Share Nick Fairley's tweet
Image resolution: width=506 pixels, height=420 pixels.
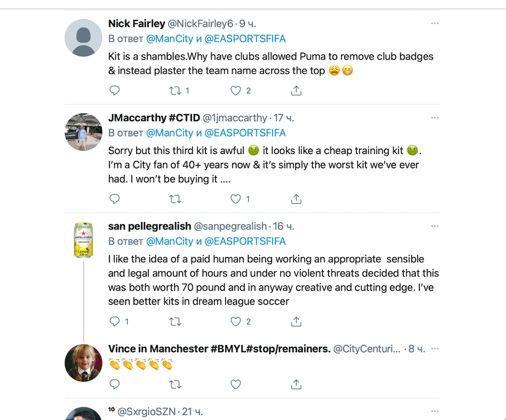coord(296,91)
